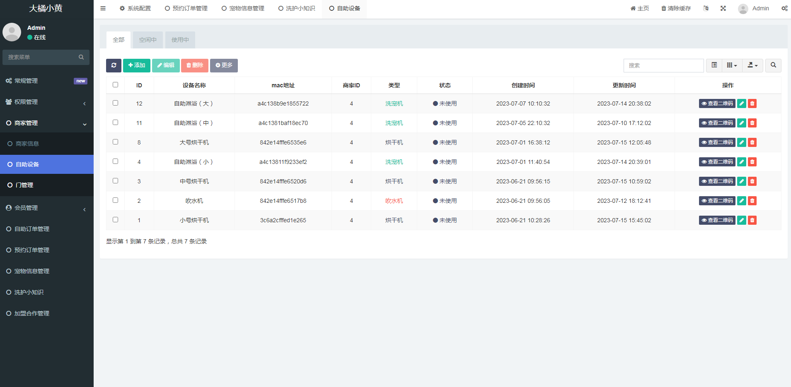The width and height of the screenshot is (791, 387).
Task: Select the checkbox for device ID 11
Action: point(115,123)
